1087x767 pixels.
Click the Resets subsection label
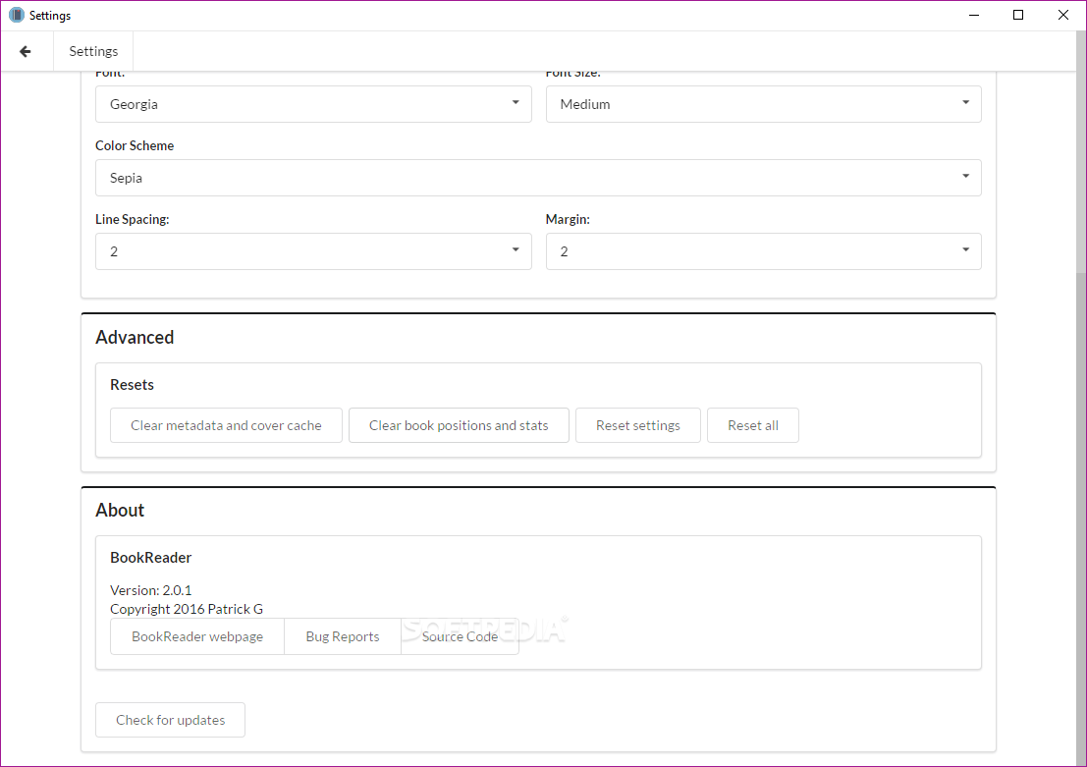[x=132, y=385]
